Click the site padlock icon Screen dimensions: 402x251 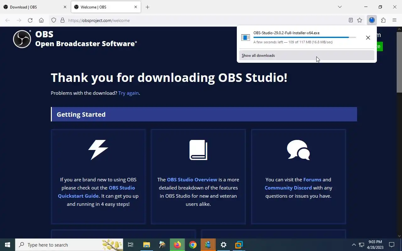(62, 20)
